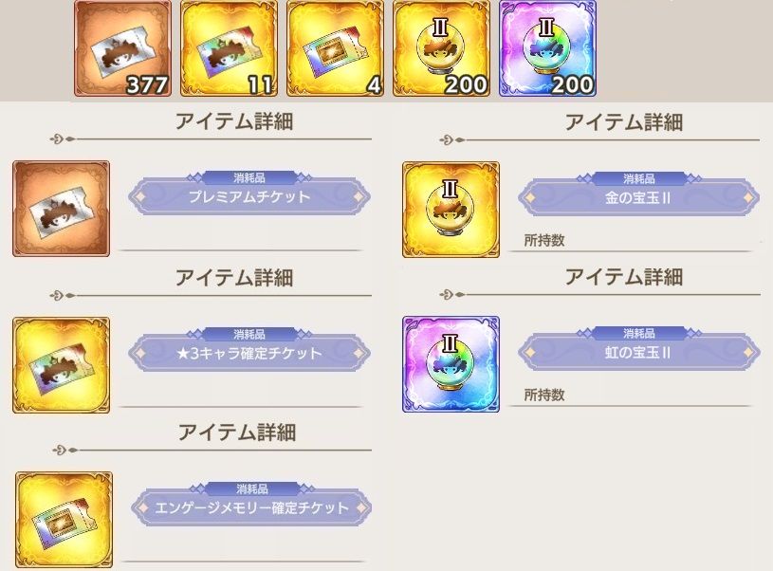The width and height of the screenshot is (773, 571).
Task: Click the ★3キャラ確定チケット name banner
Action: pyautogui.click(x=249, y=353)
